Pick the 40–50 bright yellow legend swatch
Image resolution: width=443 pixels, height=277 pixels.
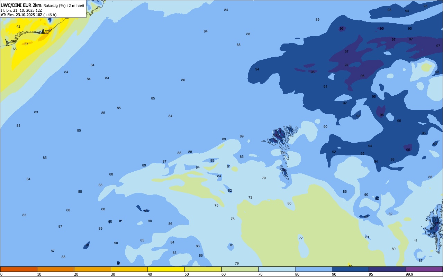[x=166, y=269]
